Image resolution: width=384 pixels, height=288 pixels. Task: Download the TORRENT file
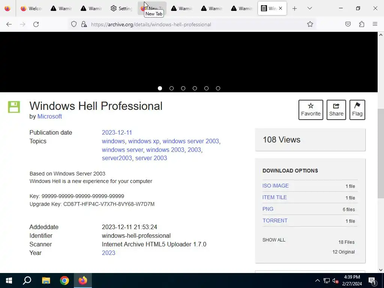[275, 220]
